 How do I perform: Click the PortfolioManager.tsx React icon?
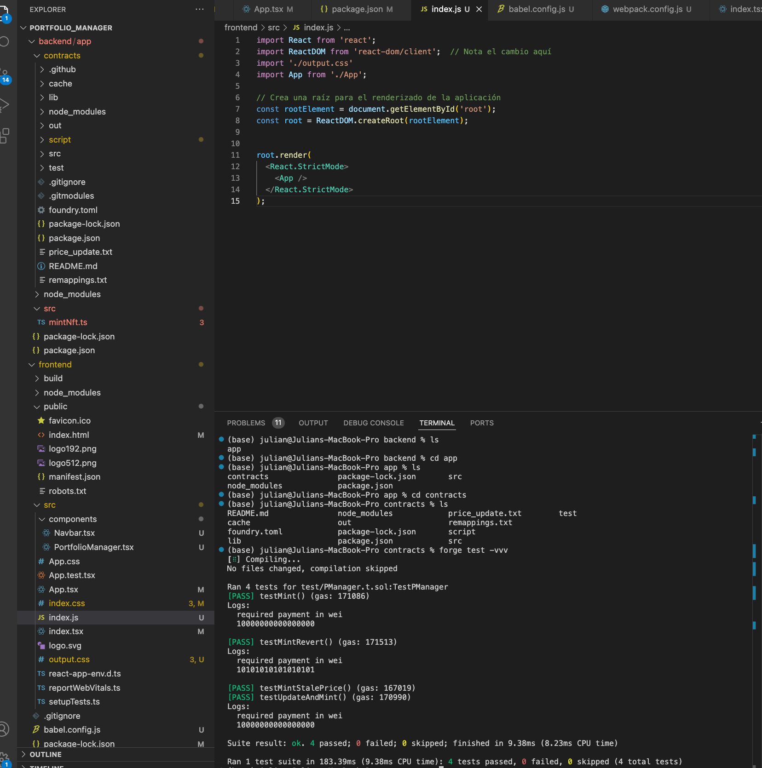coord(46,547)
